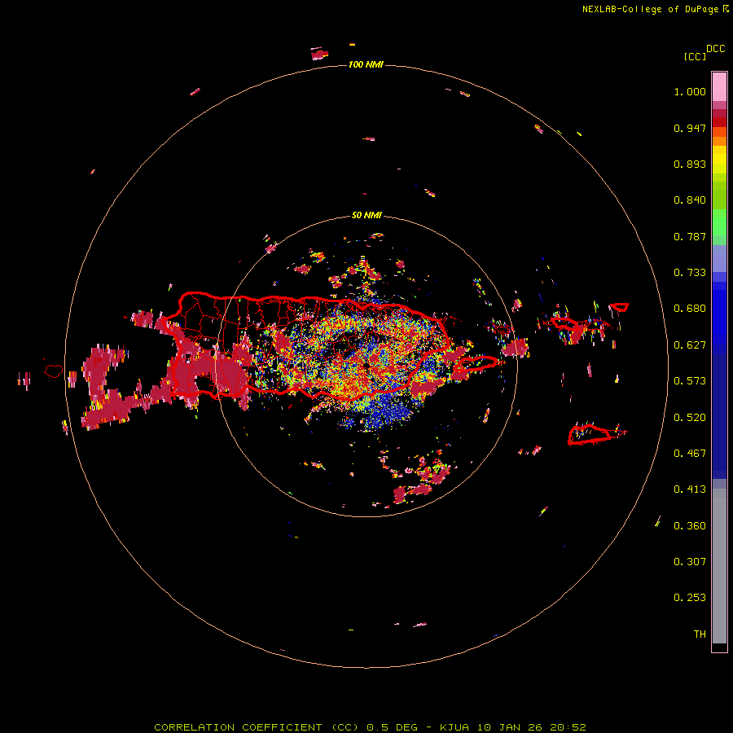Click the pink swatch at the top of the color bar
The image size is (733, 733).
click(x=719, y=87)
